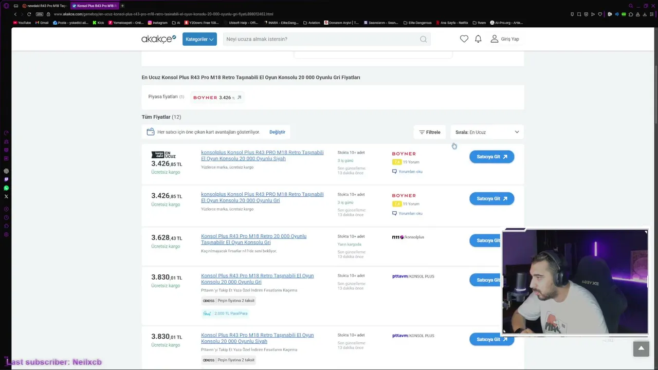This screenshot has width=658, height=370.
Task: Read reviews for second Boyner listing
Action: pyautogui.click(x=407, y=213)
